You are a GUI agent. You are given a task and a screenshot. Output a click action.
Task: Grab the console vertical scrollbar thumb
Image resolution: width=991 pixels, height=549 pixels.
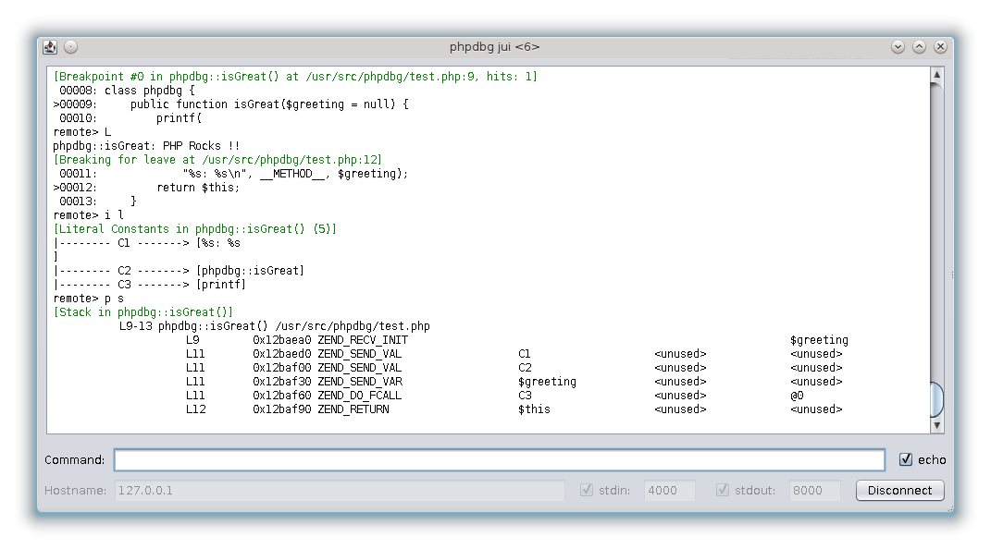[x=936, y=399]
